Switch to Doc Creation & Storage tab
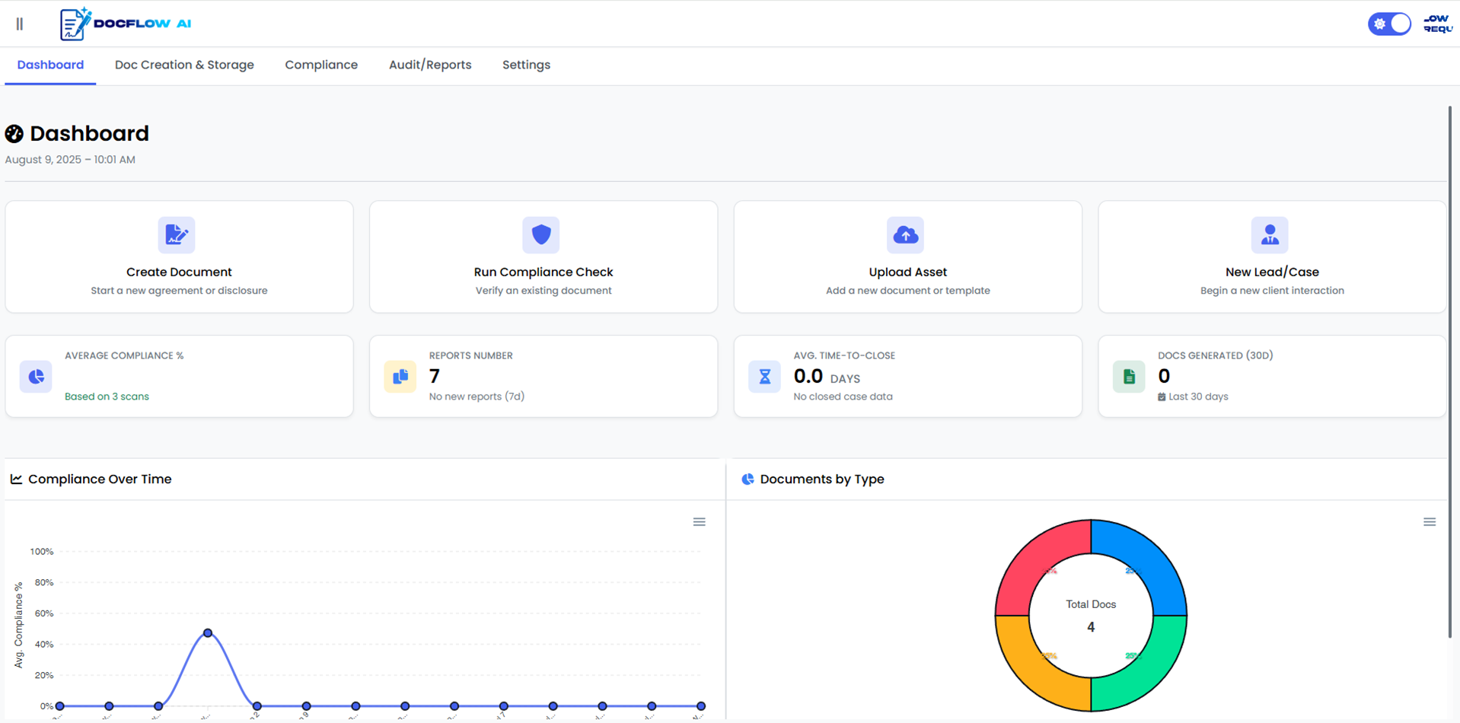Screen dimensions: 1460x723 pos(184,65)
